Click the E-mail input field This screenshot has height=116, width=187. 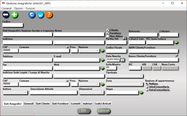(x=76, y=60)
